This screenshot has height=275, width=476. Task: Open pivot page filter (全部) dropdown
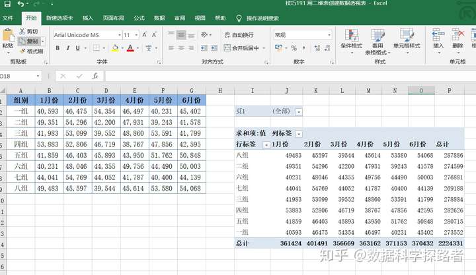coord(299,111)
